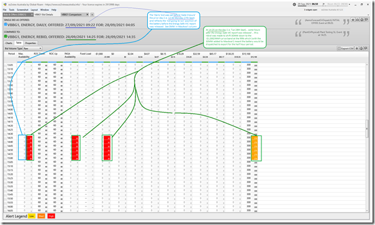Toggle the blue DAILY bid colour square

point(6,24)
